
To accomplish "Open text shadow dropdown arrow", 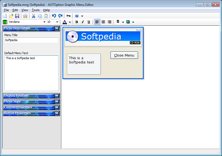I will [123, 22].
